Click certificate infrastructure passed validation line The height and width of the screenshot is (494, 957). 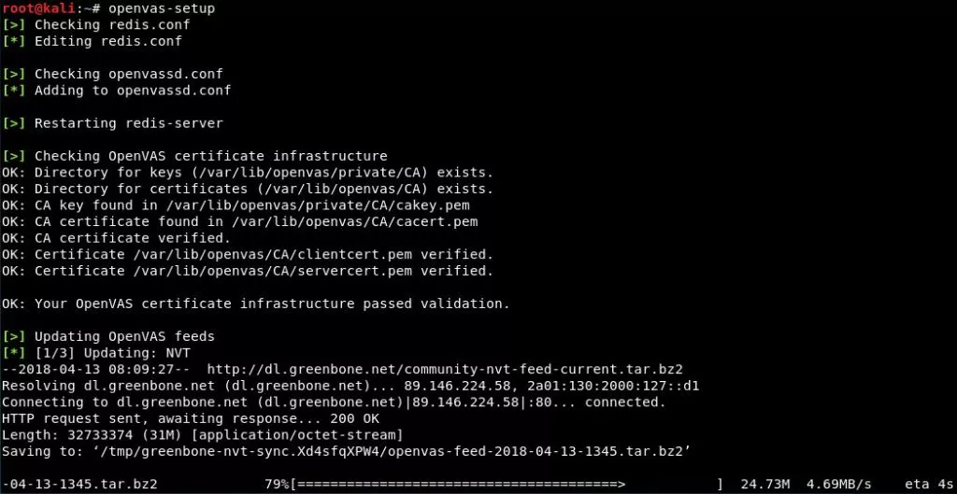click(256, 303)
